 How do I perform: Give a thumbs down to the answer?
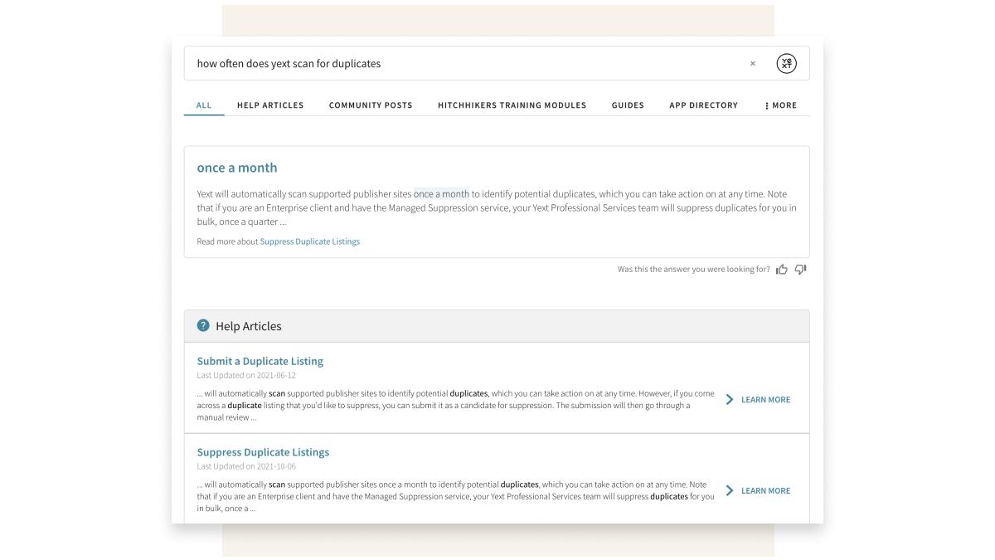(800, 270)
